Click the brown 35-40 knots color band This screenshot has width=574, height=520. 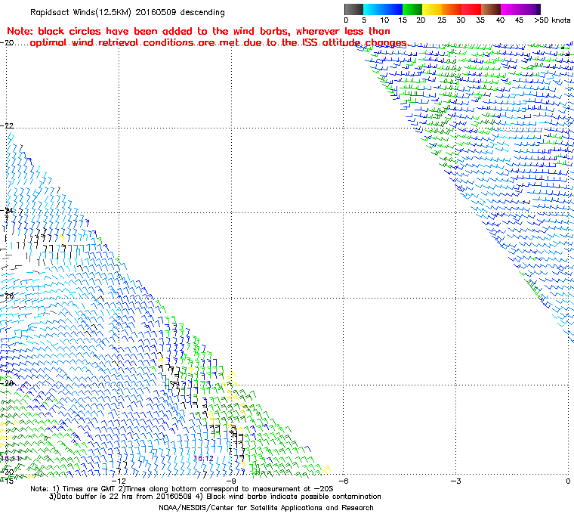pyautogui.click(x=491, y=9)
